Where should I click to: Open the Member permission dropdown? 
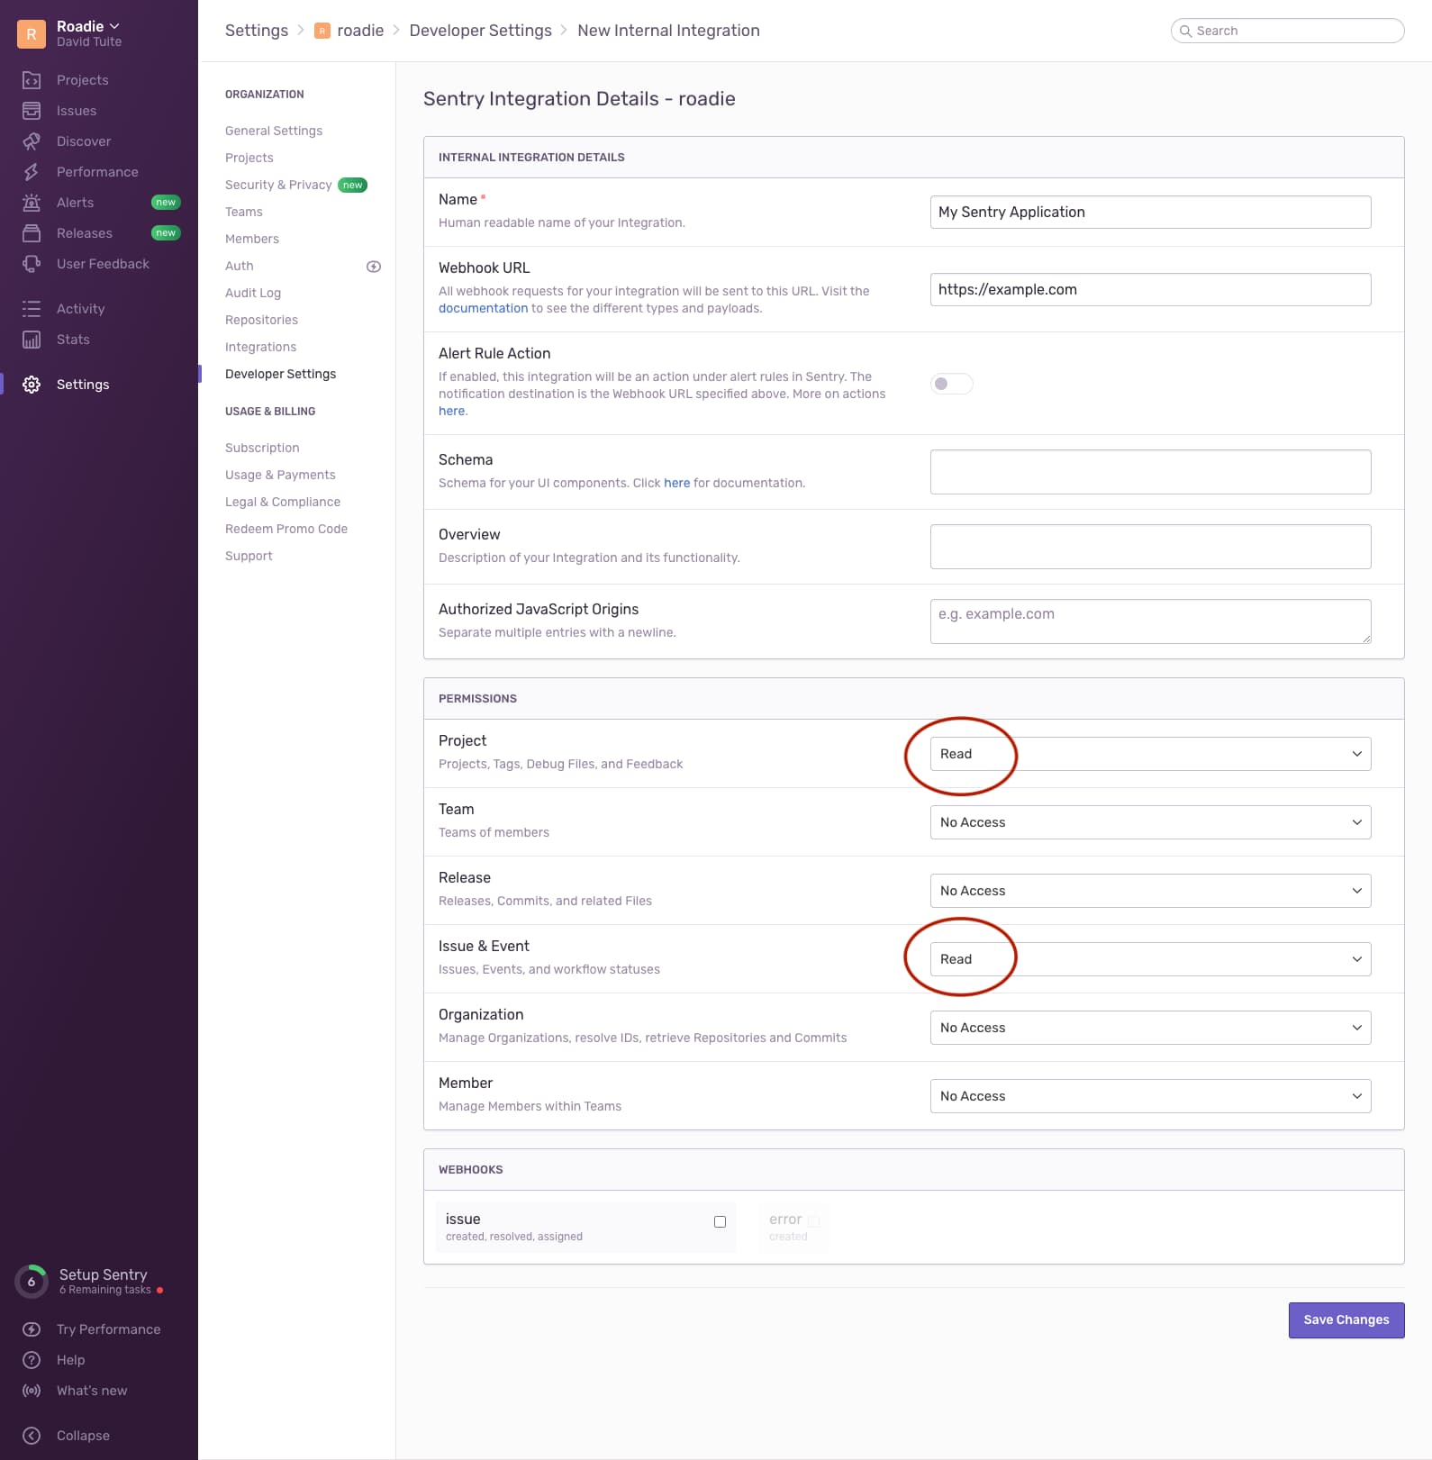[x=1150, y=1096]
